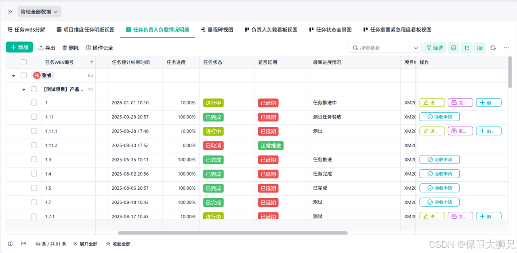Click the column width icon in footer
Image resolution: width=517 pixels, height=253 pixels.
24,244
